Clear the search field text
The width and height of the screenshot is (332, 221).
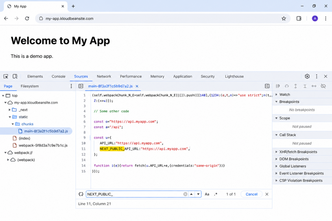(x=185, y=194)
